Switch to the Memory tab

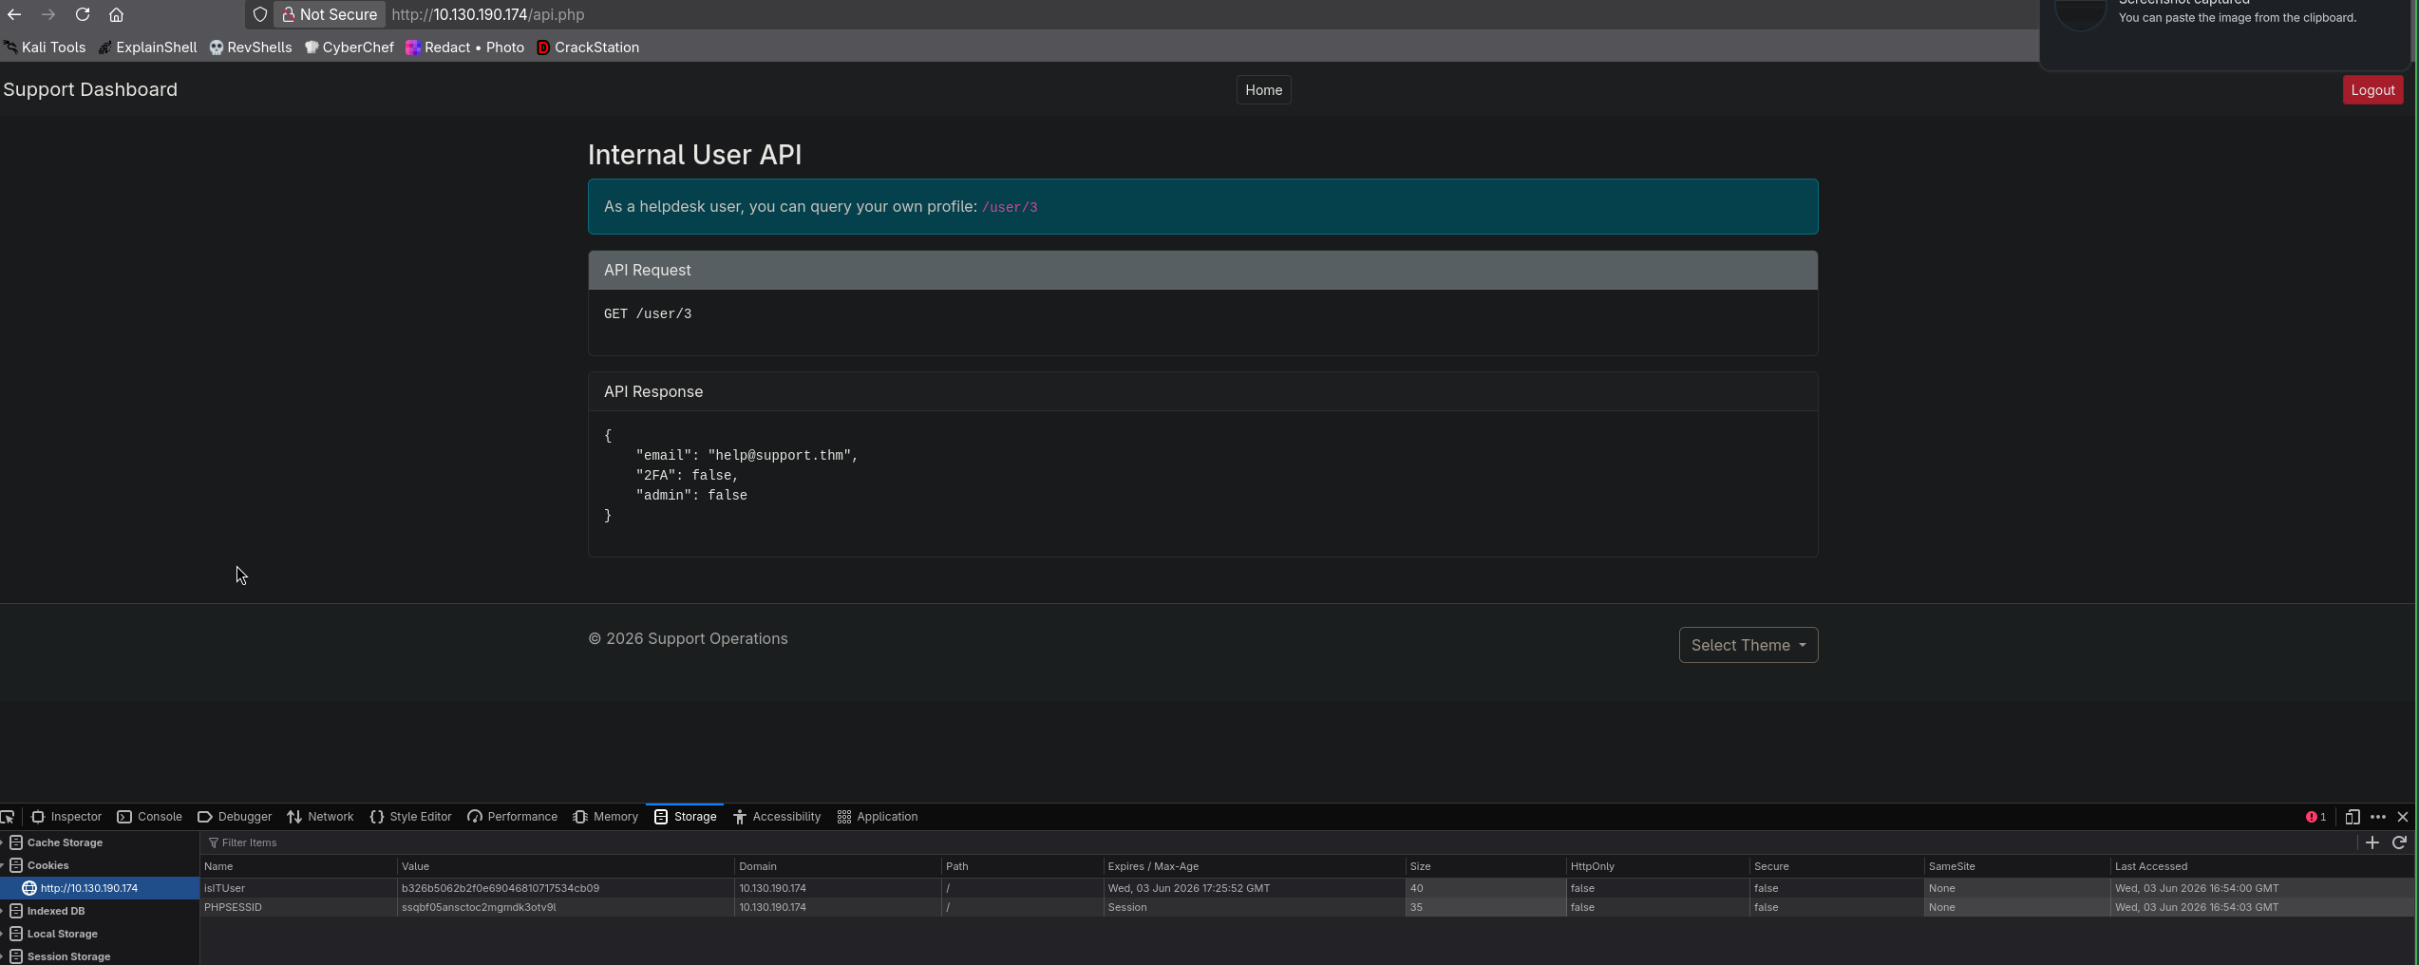point(605,817)
